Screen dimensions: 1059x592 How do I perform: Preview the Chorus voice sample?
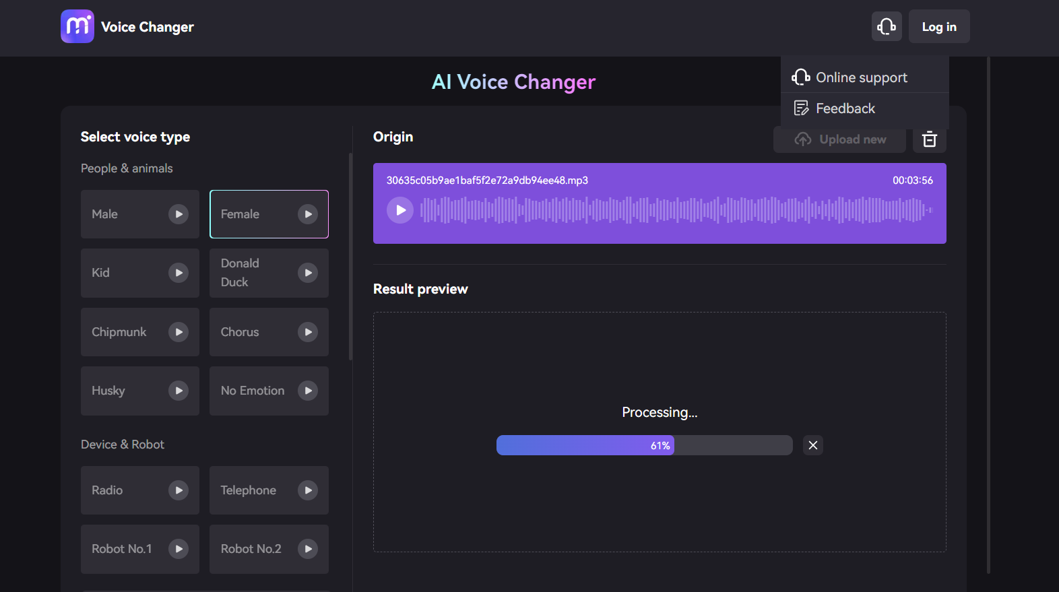click(308, 332)
